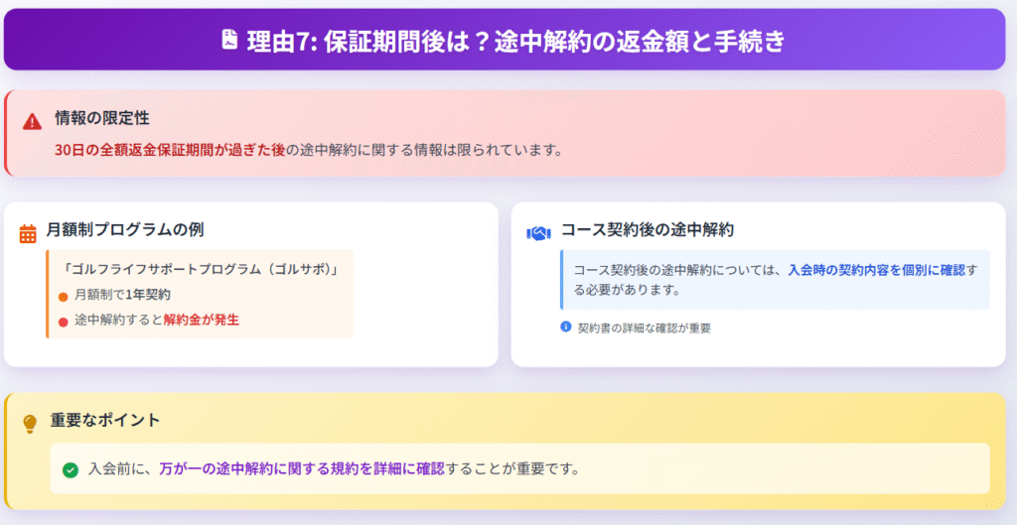
Task: Click the red warning triangle icon
Action: [32, 121]
